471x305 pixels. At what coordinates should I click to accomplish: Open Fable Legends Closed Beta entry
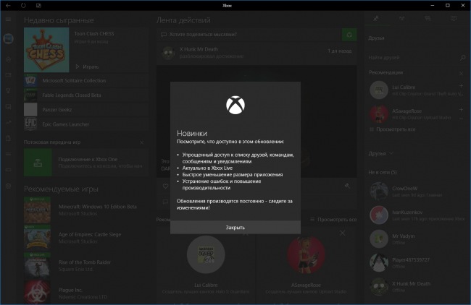[86, 95]
